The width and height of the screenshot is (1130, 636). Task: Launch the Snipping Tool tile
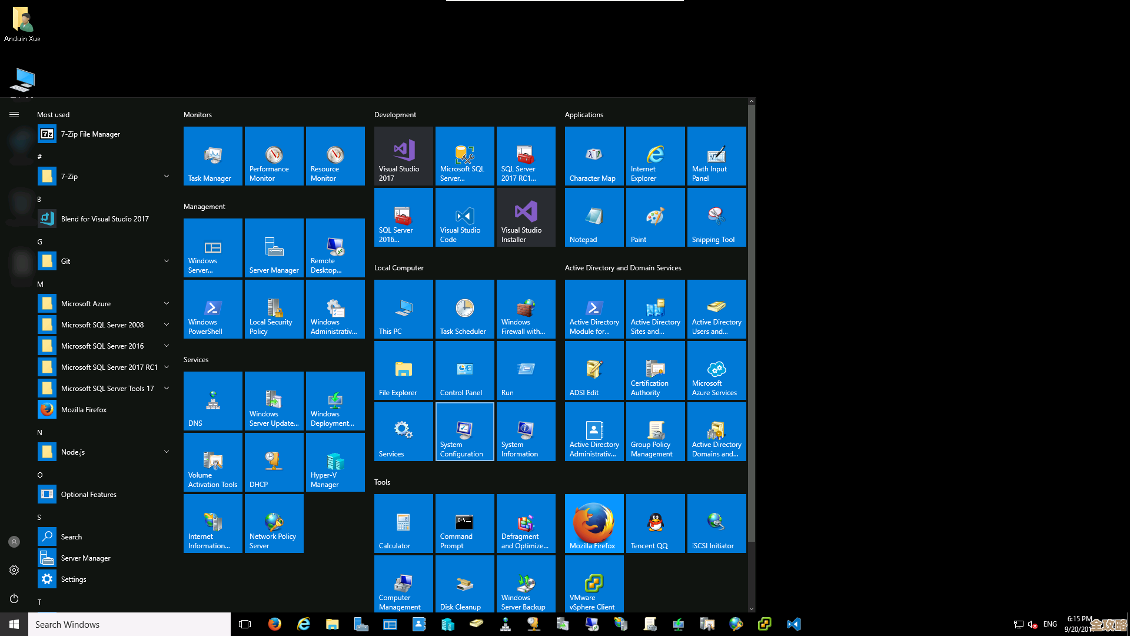point(716,217)
